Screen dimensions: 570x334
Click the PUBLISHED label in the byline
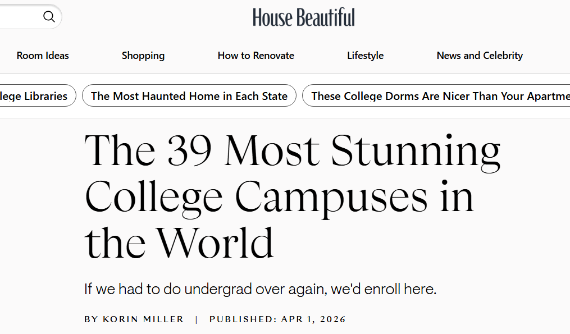click(x=243, y=319)
